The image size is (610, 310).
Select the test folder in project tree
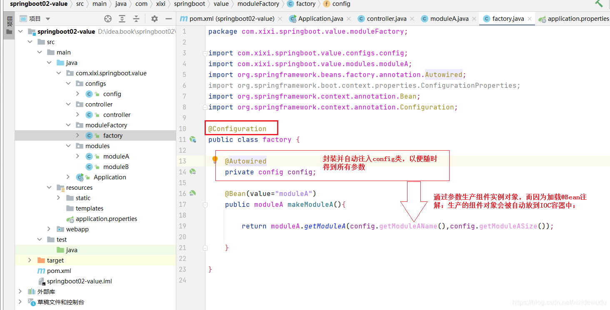(62, 240)
